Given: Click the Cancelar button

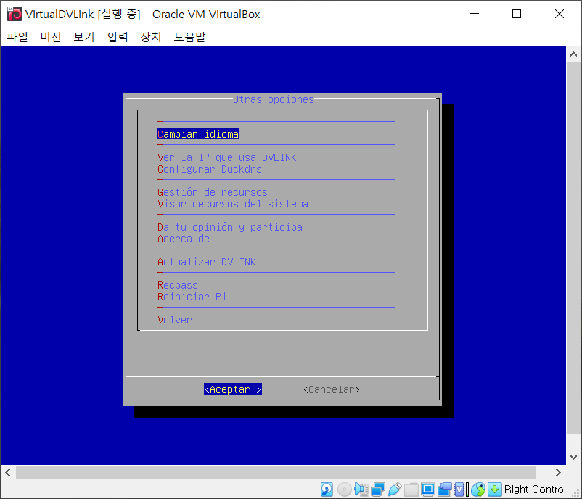Looking at the screenshot, I should [x=332, y=389].
